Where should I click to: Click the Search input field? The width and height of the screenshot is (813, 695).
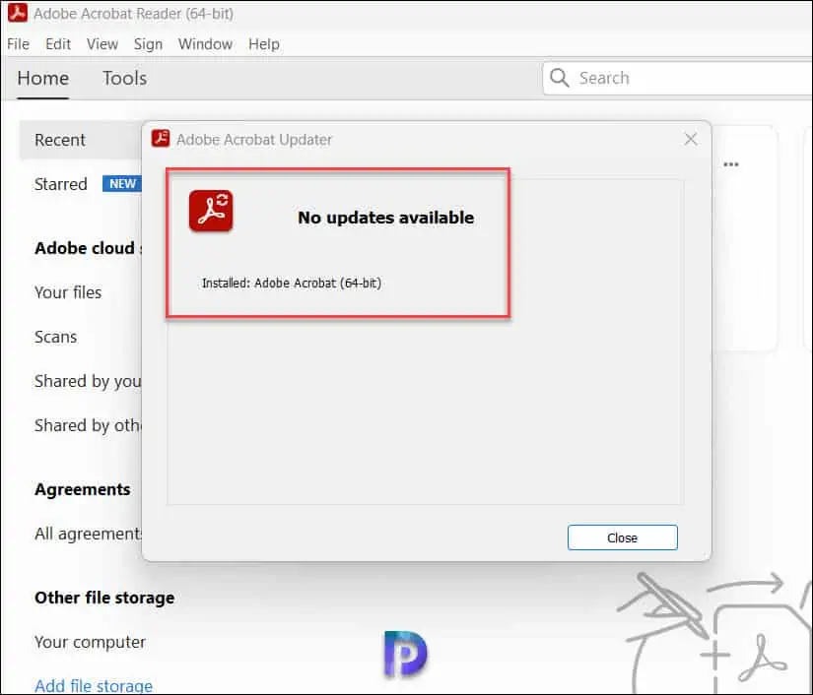677,78
